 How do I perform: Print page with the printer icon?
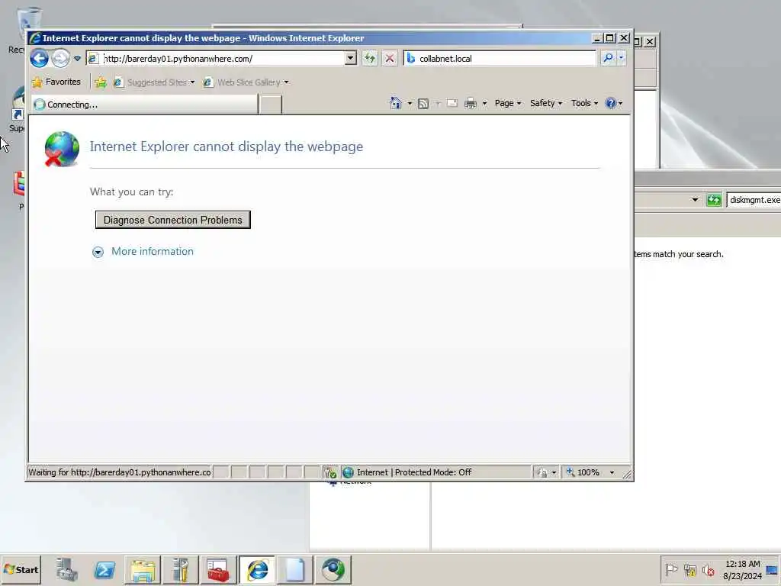[x=470, y=104]
